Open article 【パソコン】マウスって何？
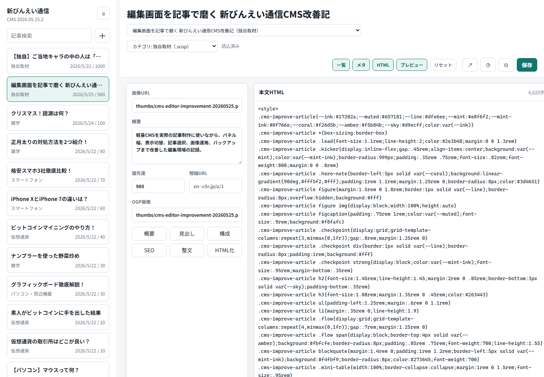The image size is (544, 377). point(58,370)
